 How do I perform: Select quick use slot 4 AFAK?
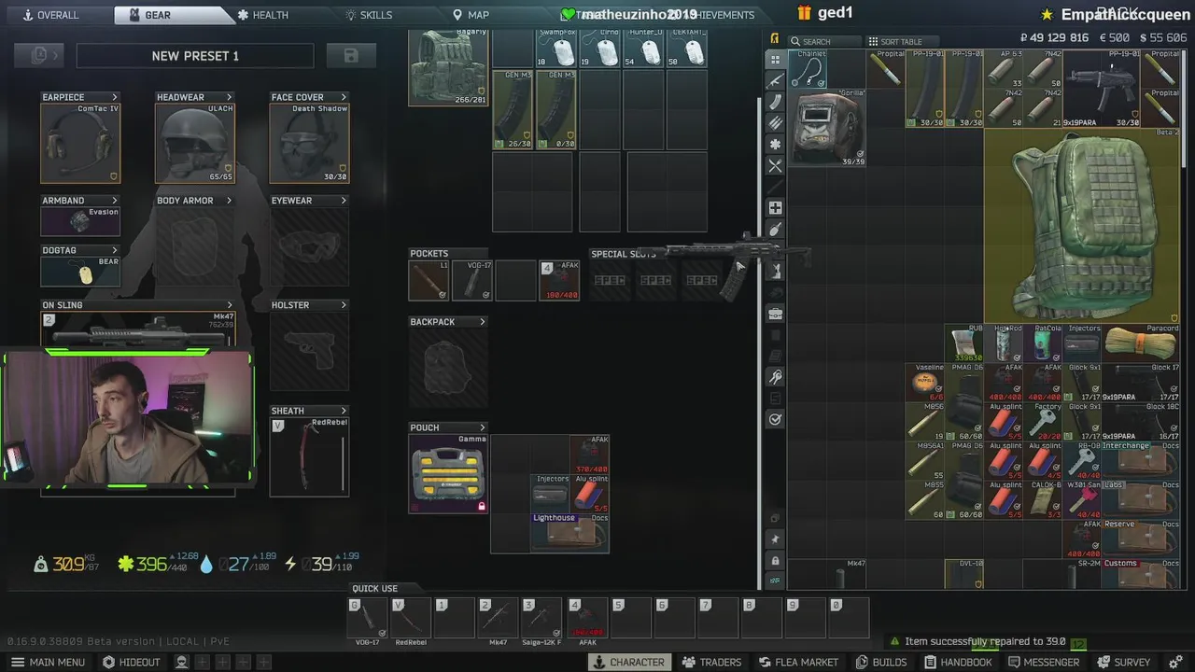586,618
